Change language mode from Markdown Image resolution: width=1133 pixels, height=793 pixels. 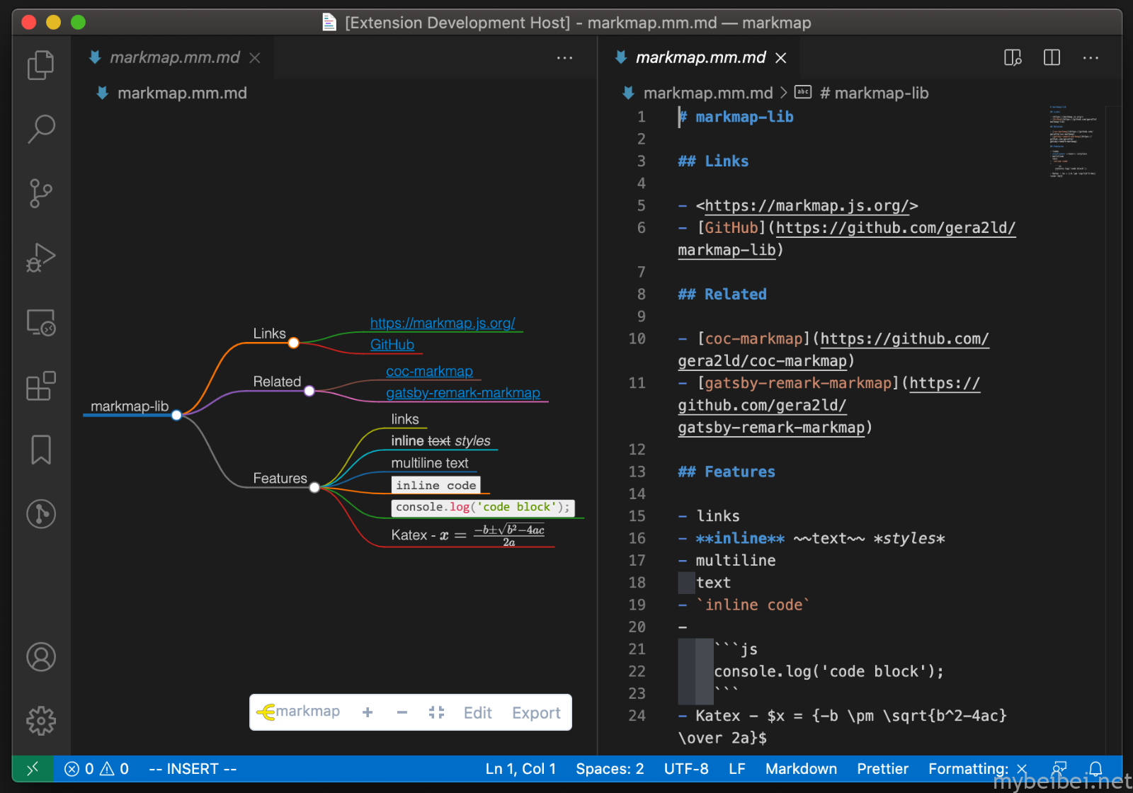coord(801,769)
